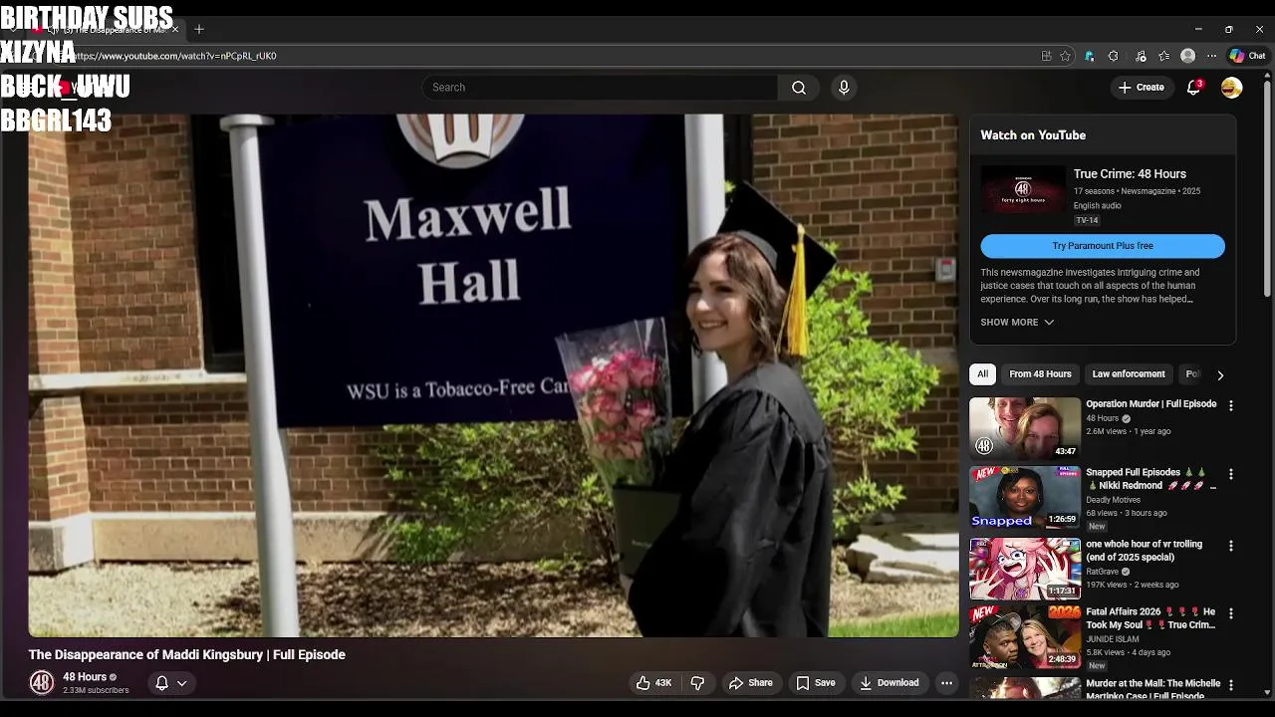1275x717 pixels.
Task: Open Operation Murder video thumbnail
Action: click(x=1025, y=428)
